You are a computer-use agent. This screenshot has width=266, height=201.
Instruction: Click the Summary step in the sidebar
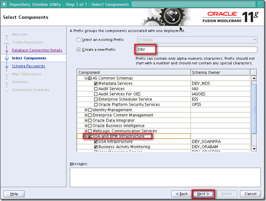click(x=20, y=82)
